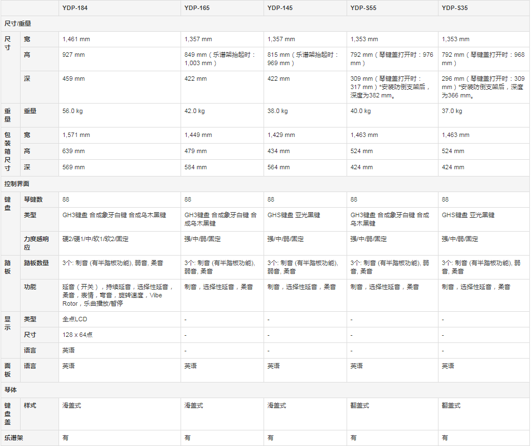The image size is (531, 446).
Task: Click the 815 mm height cell for YDP-145
Action: pos(305,59)
